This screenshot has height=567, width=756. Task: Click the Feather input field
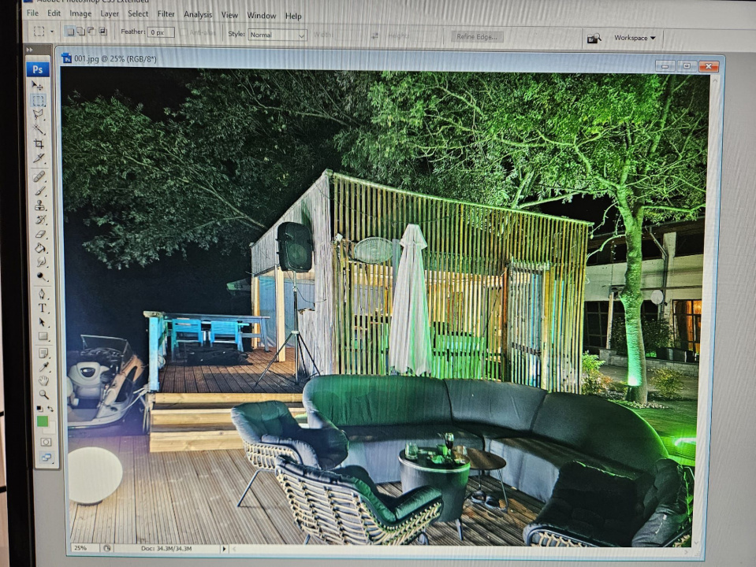click(160, 32)
